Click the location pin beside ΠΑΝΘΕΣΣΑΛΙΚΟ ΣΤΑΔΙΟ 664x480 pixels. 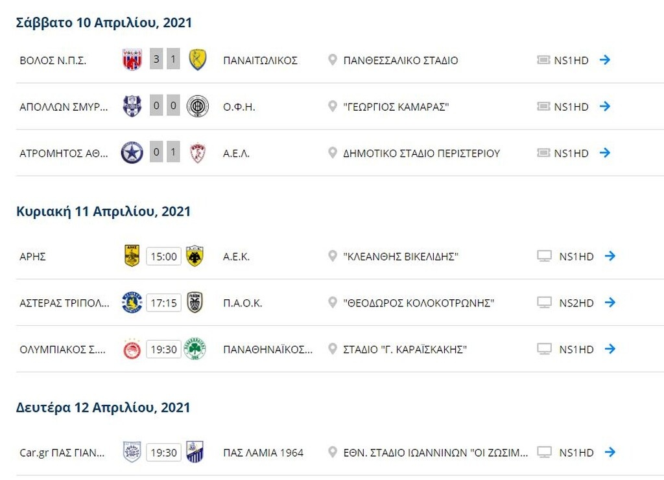[x=333, y=60]
